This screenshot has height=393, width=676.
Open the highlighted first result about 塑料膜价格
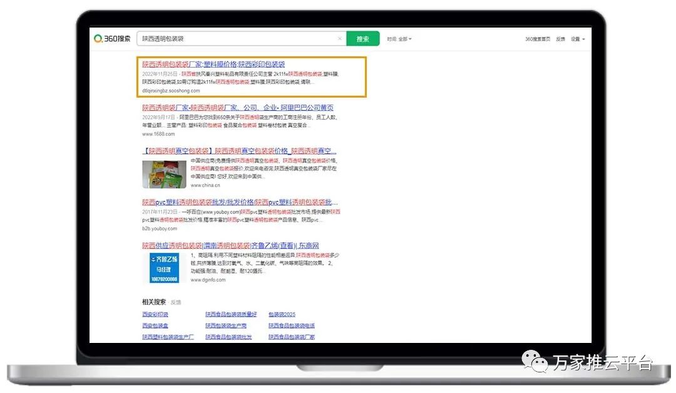[213, 64]
